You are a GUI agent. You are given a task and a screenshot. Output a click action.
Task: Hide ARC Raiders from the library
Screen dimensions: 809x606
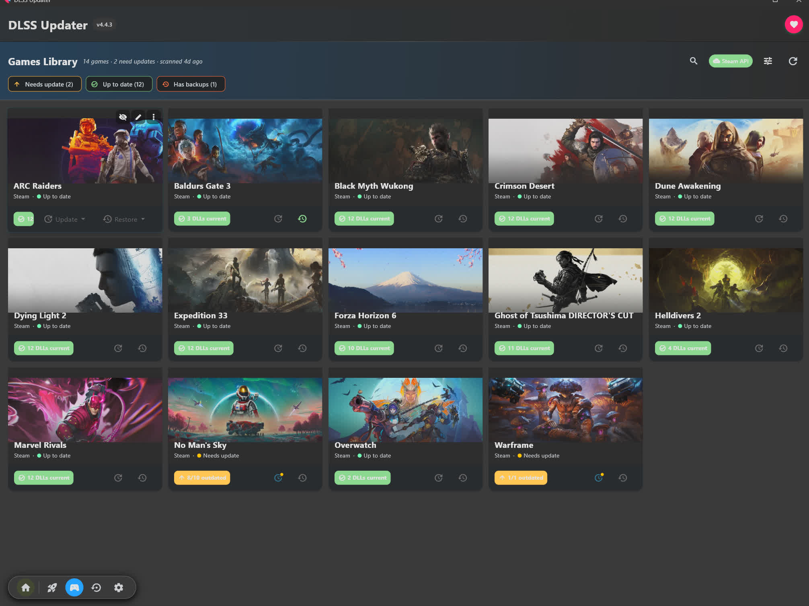pos(123,117)
